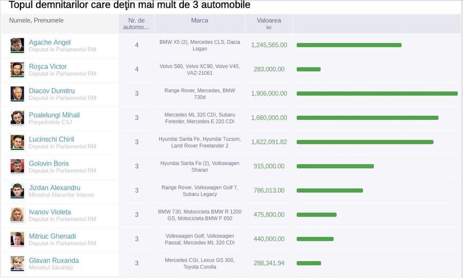463x278 pixels.
Task: Click Glavan Ruxanda's profile picture
Action: 17,263
